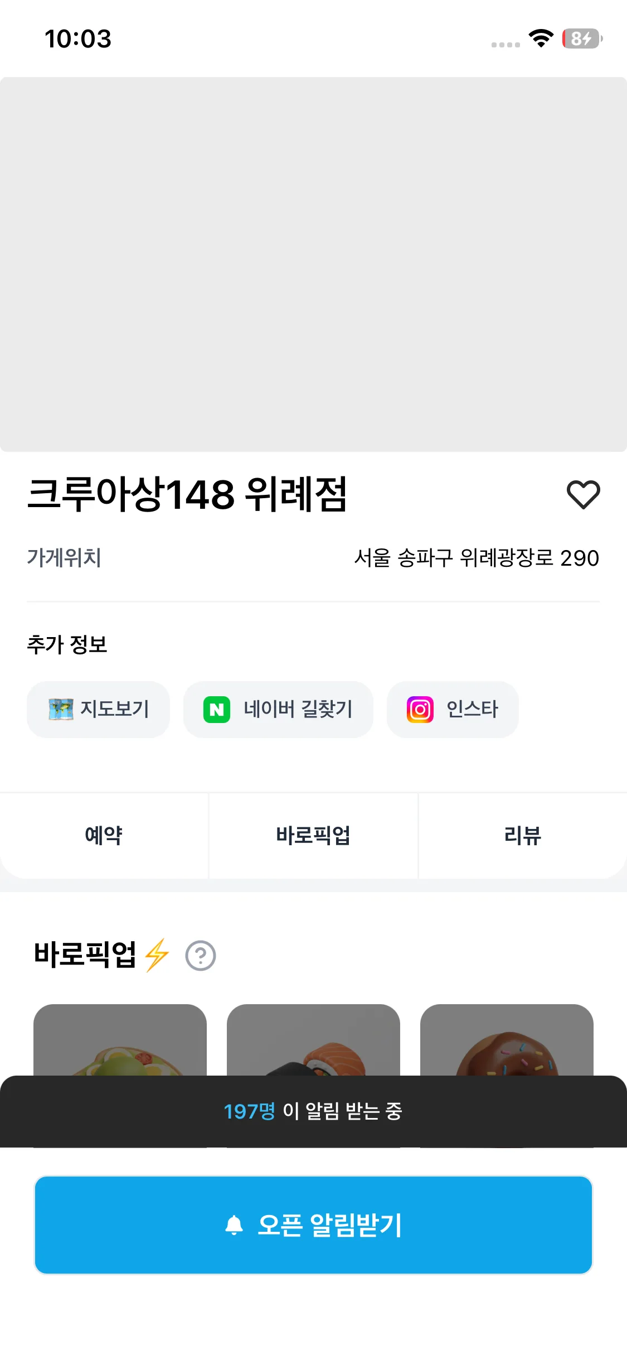Viewport: 627px width, 1359px height.
Task: Open the 지도보기 map button
Action: coord(98,709)
